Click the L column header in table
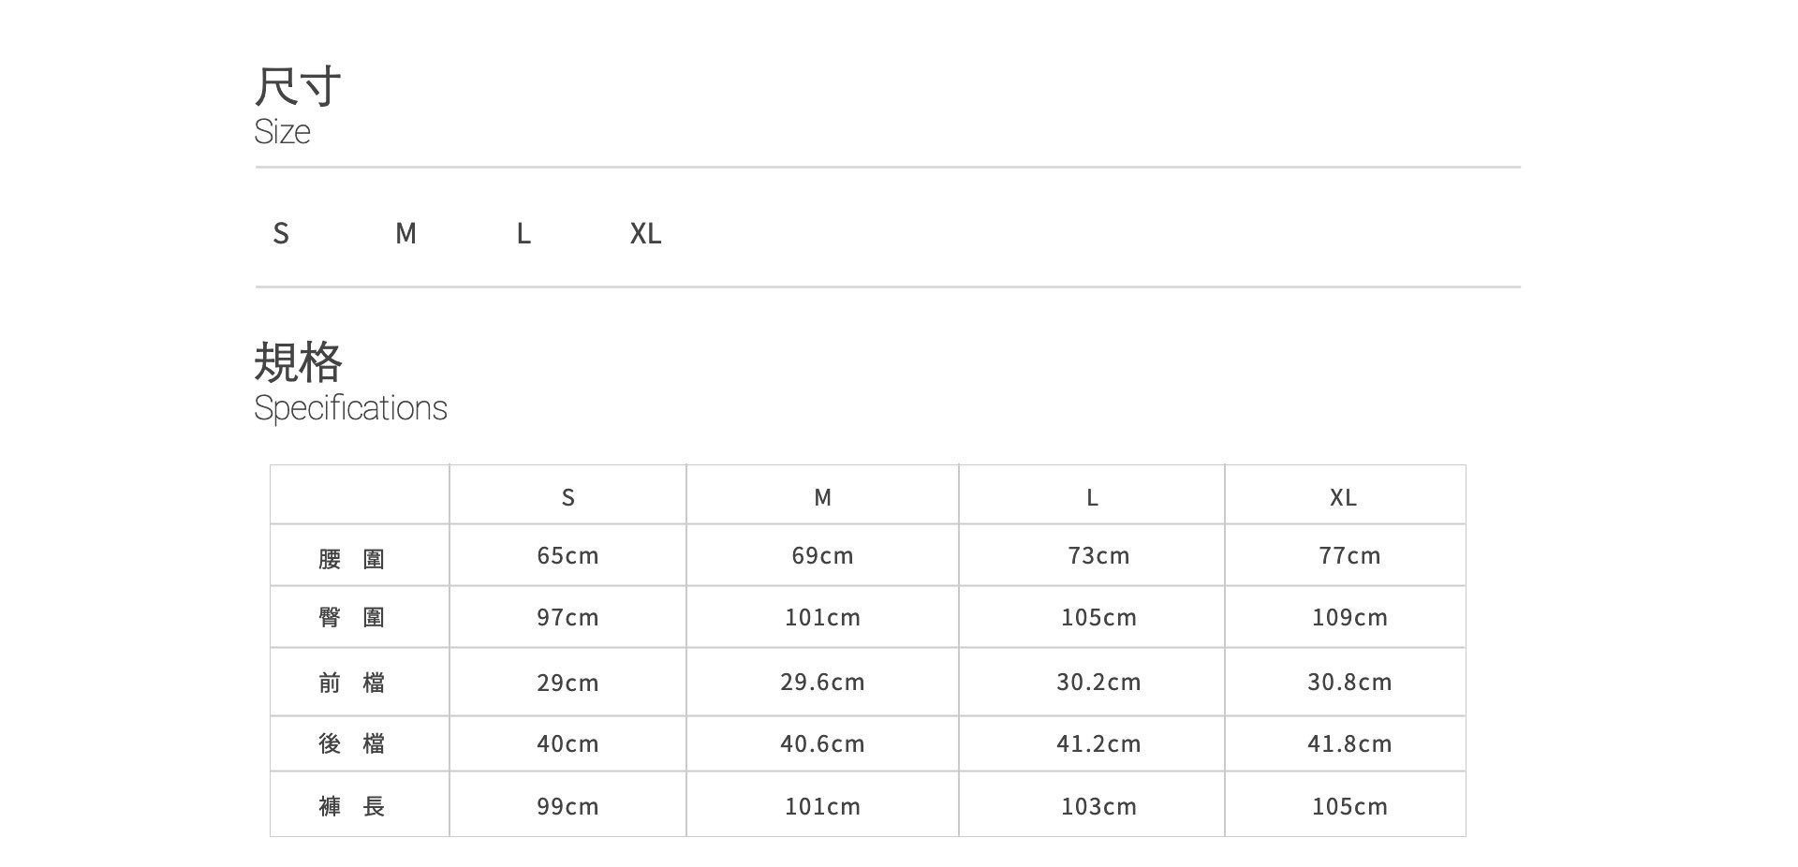 pos(1092,497)
